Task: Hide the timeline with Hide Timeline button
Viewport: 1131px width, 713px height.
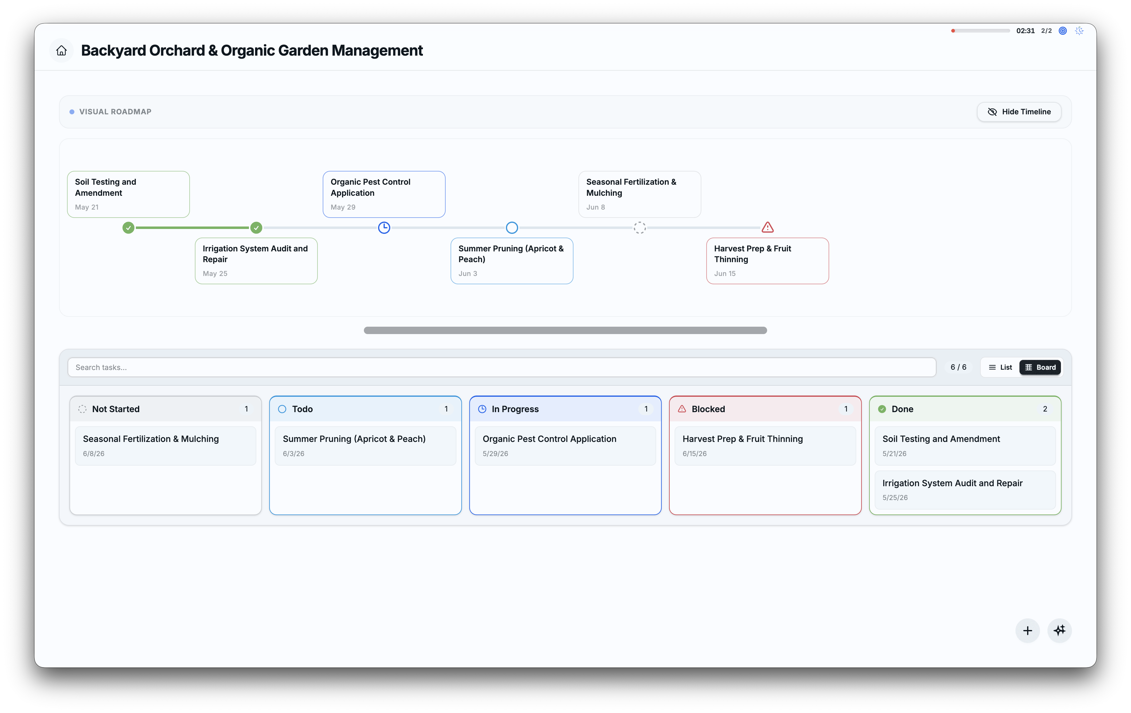Action: click(1019, 112)
